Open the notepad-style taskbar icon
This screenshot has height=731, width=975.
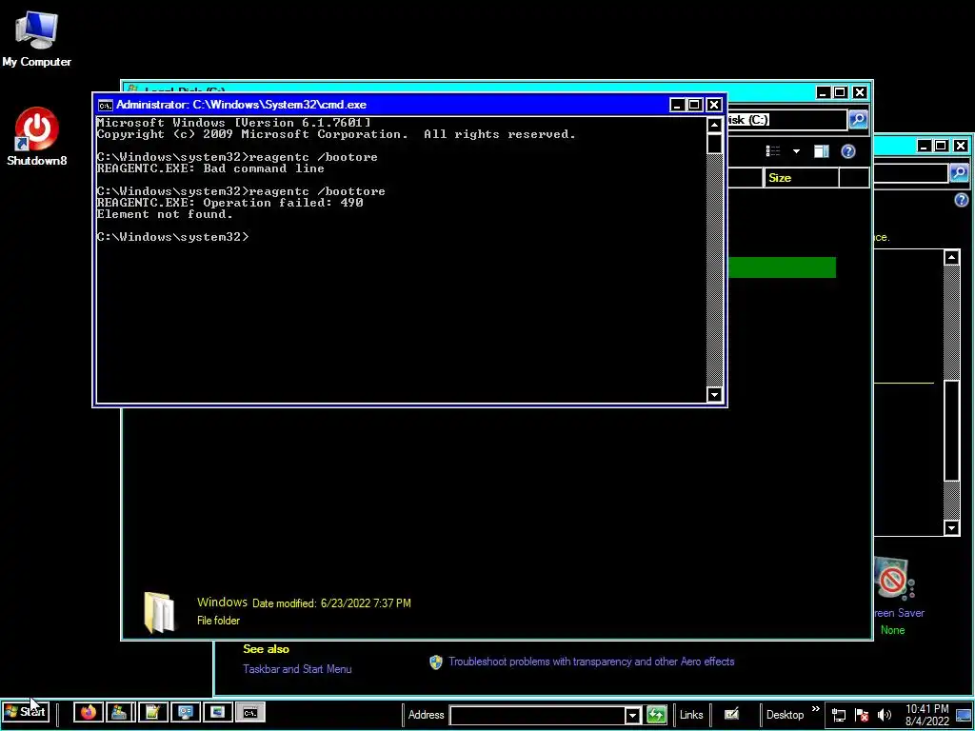point(153,712)
